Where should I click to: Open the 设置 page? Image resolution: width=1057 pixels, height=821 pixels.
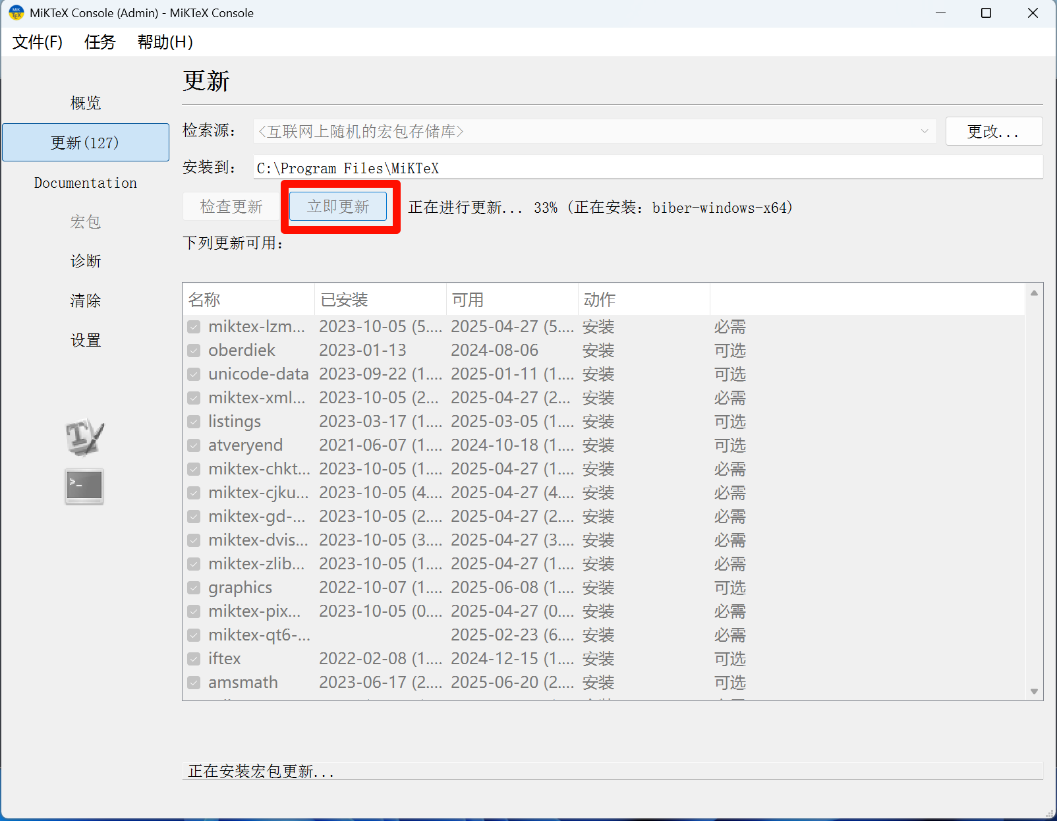pos(86,340)
